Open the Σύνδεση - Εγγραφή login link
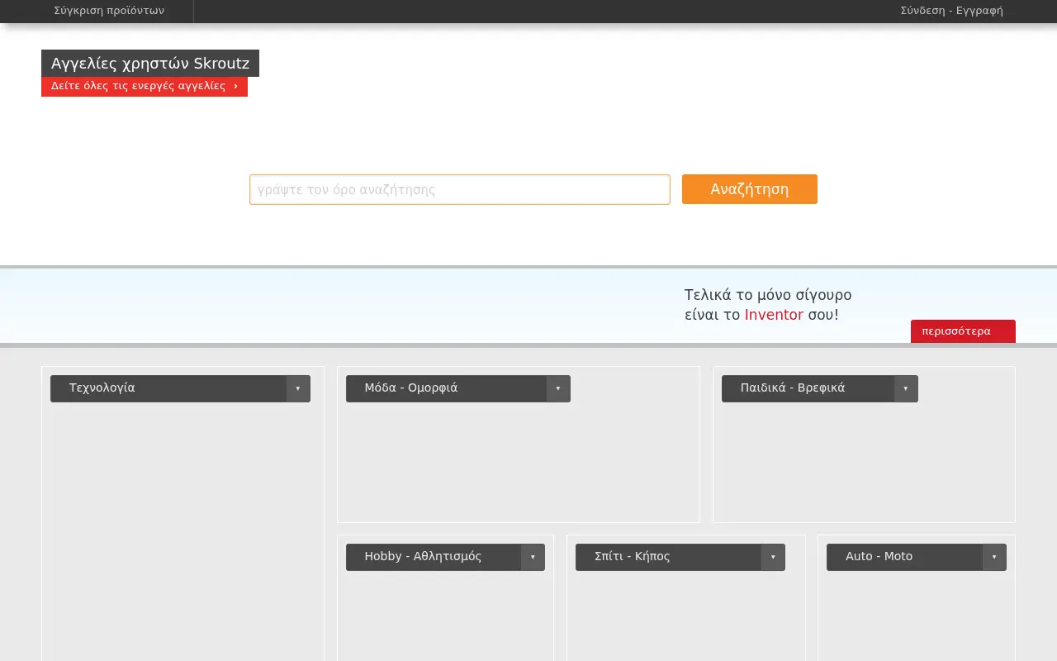The height and width of the screenshot is (661, 1057). (x=951, y=11)
